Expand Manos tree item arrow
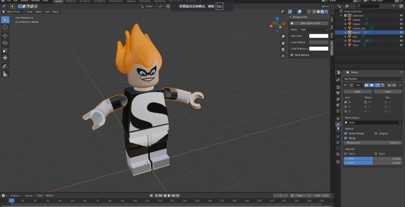 [x=346, y=32]
